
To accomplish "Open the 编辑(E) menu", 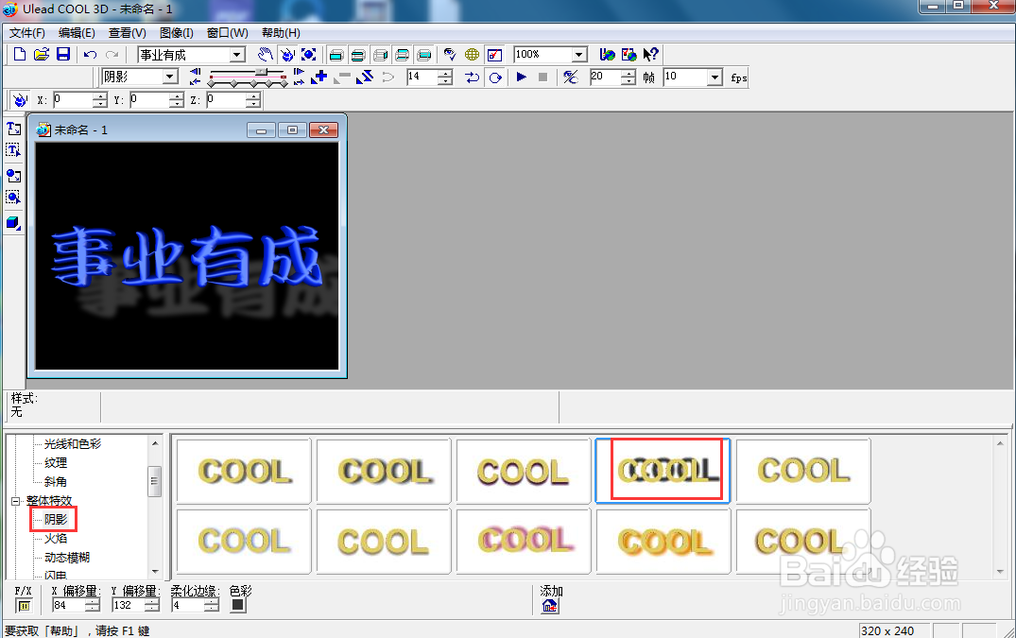I will tap(77, 33).
